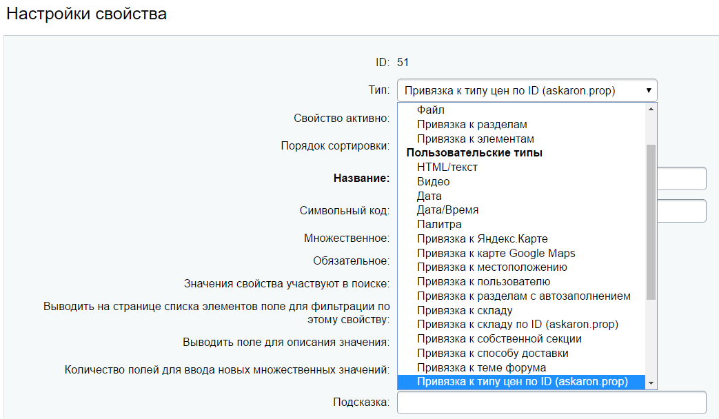This screenshot has height=419, width=719.
Task: Choose the Дата option
Action: 429,196
